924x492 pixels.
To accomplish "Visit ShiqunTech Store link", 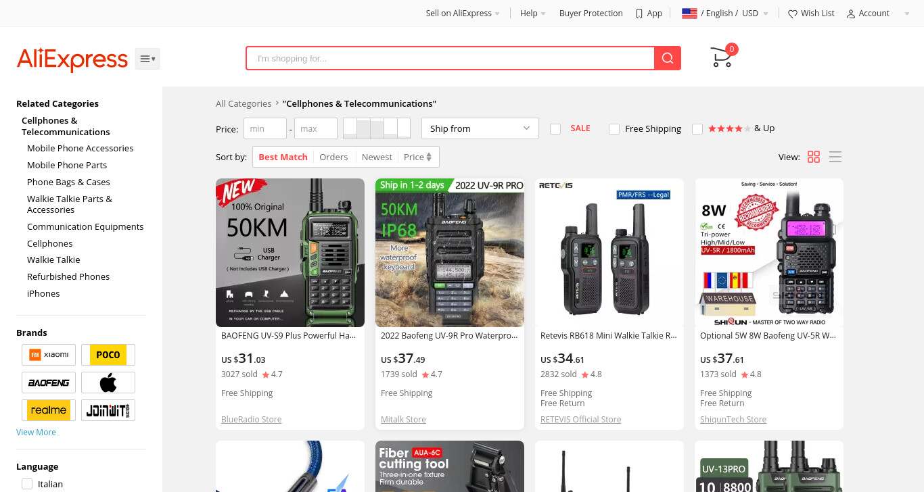I will [733, 419].
